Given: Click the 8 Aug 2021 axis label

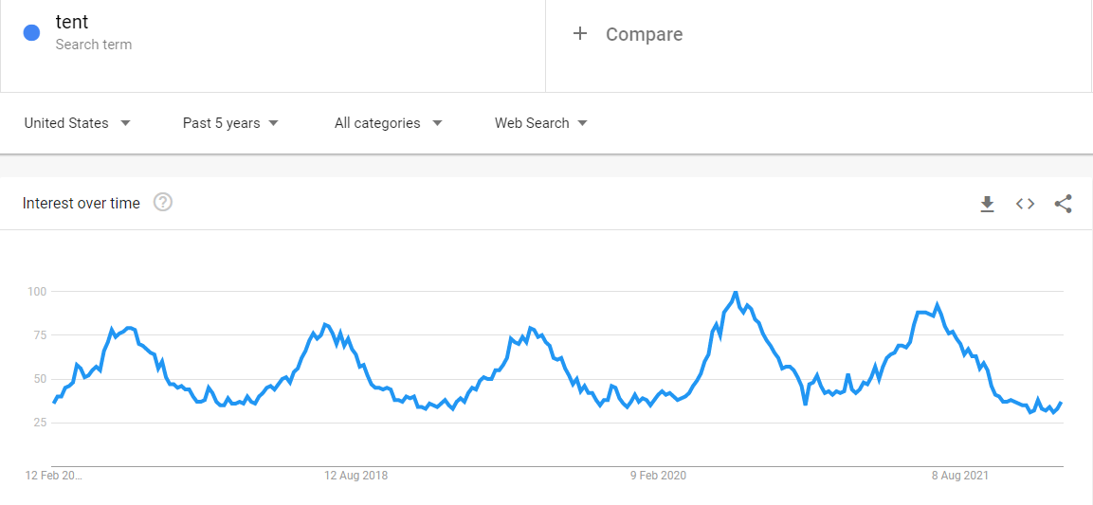Looking at the screenshot, I should point(960,476).
